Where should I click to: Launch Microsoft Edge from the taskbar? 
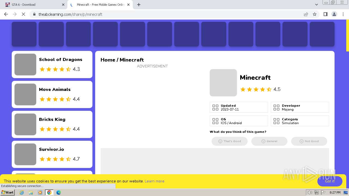coord(59,192)
